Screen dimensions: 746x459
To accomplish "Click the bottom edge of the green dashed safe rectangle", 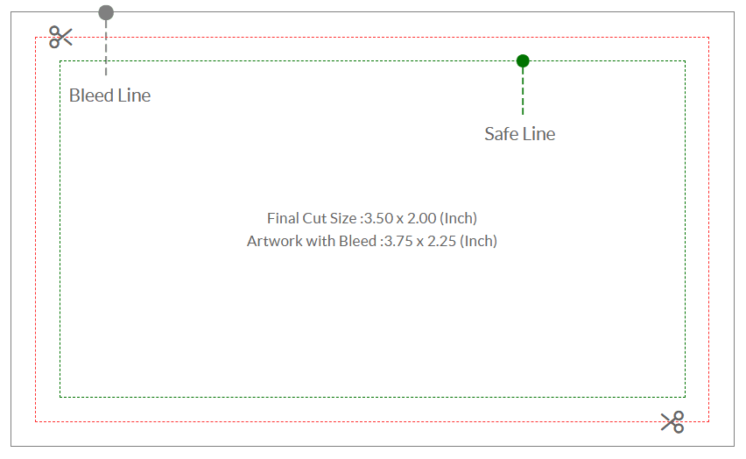I will pos(372,397).
